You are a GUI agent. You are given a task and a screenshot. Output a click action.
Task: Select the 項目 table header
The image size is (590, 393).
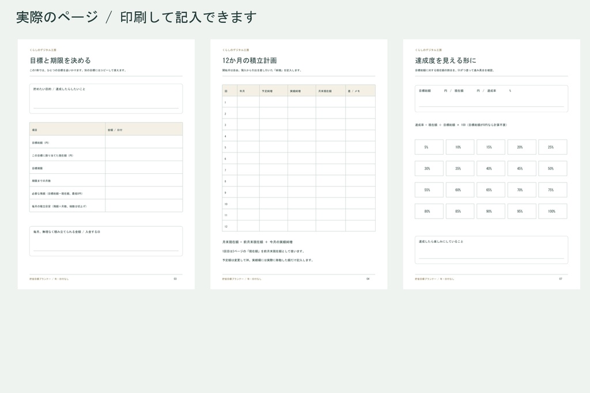pos(67,129)
